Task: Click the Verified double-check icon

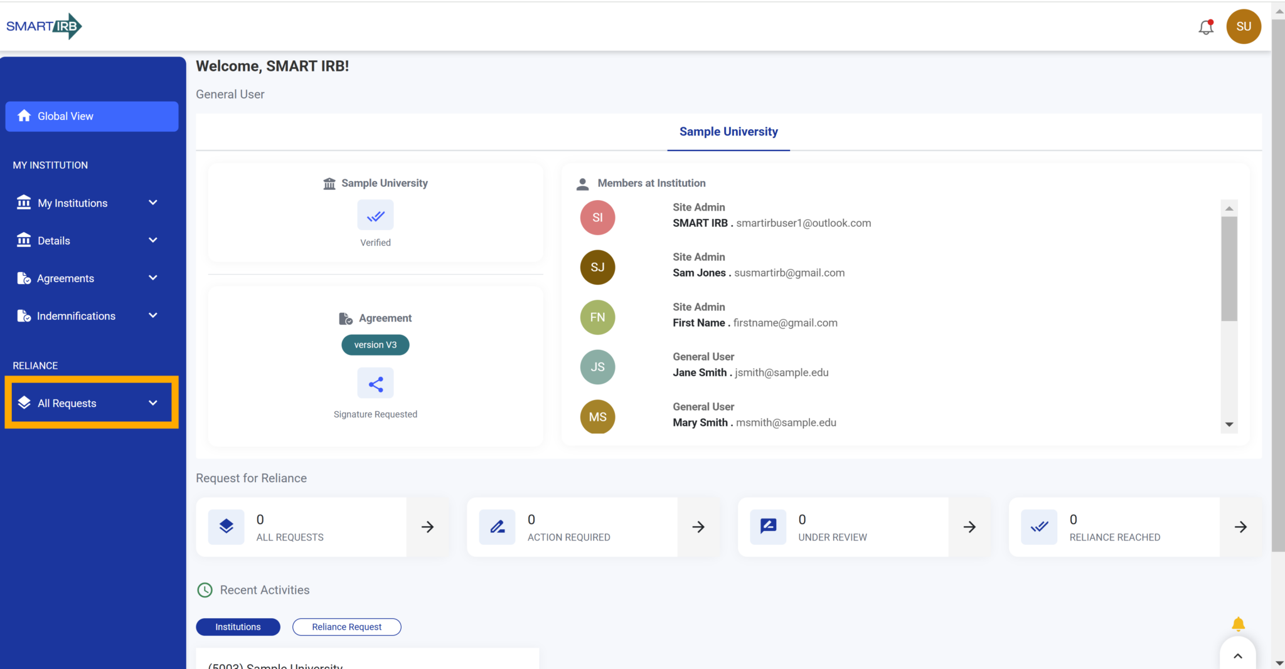Action: 375,216
